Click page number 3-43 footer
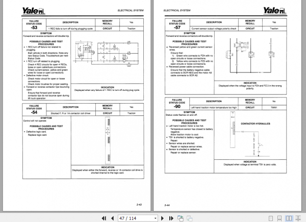This screenshot has height=222, width=306. point(139,205)
